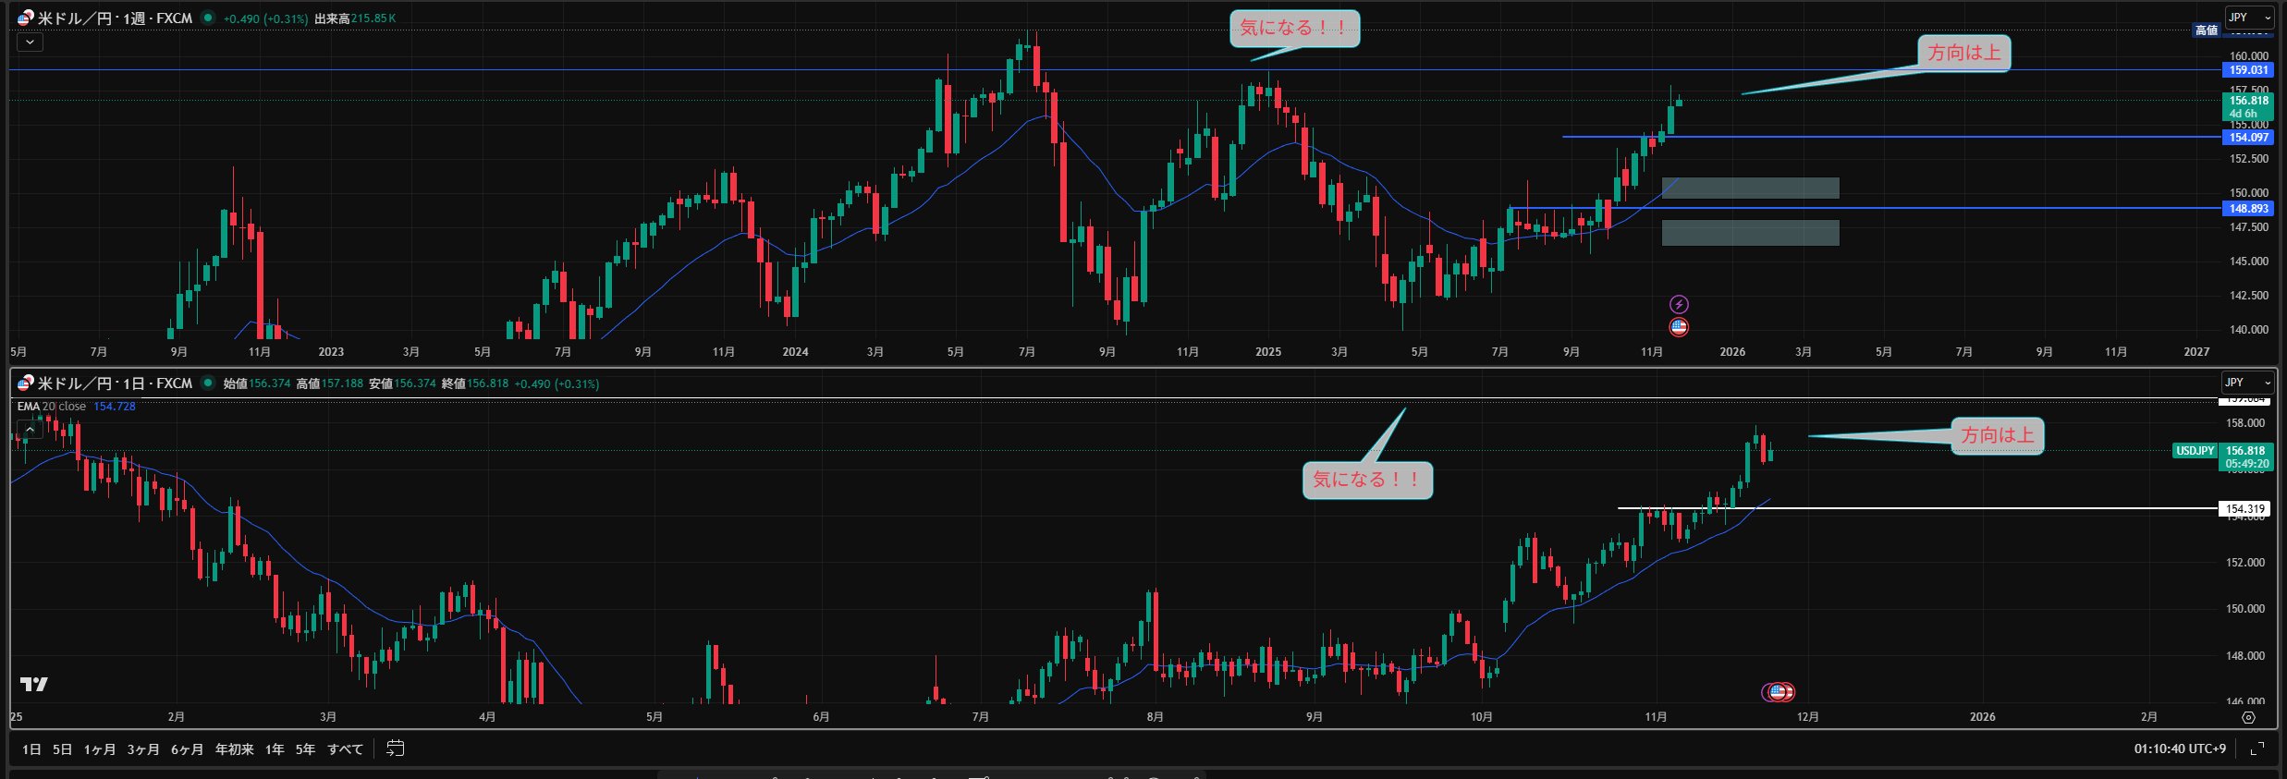
Task: Expand the indicator legend on the weekly chart
Action: (30, 42)
